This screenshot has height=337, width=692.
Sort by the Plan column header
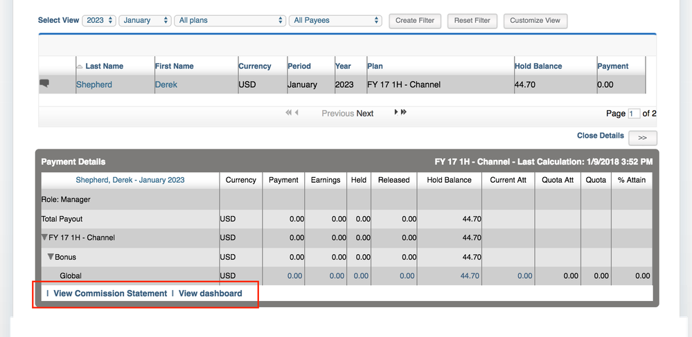(x=375, y=66)
